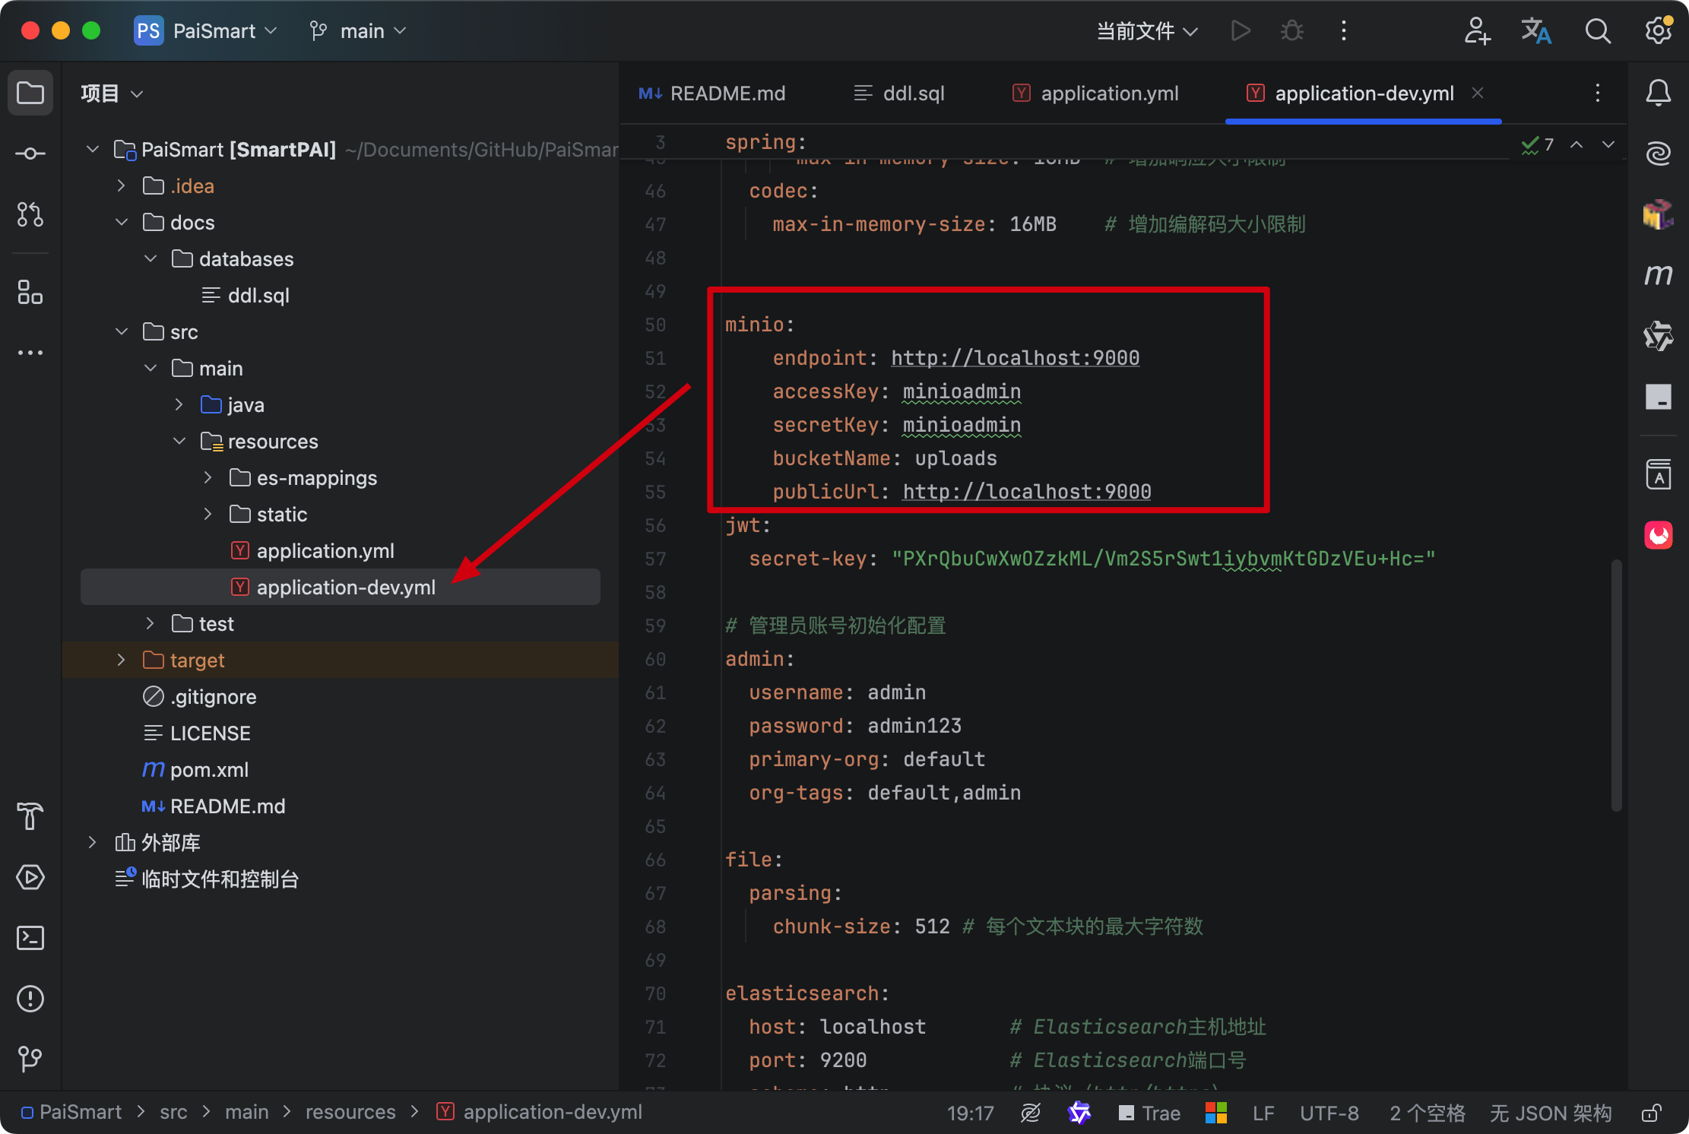Open the Structure tool window icon

click(x=30, y=292)
